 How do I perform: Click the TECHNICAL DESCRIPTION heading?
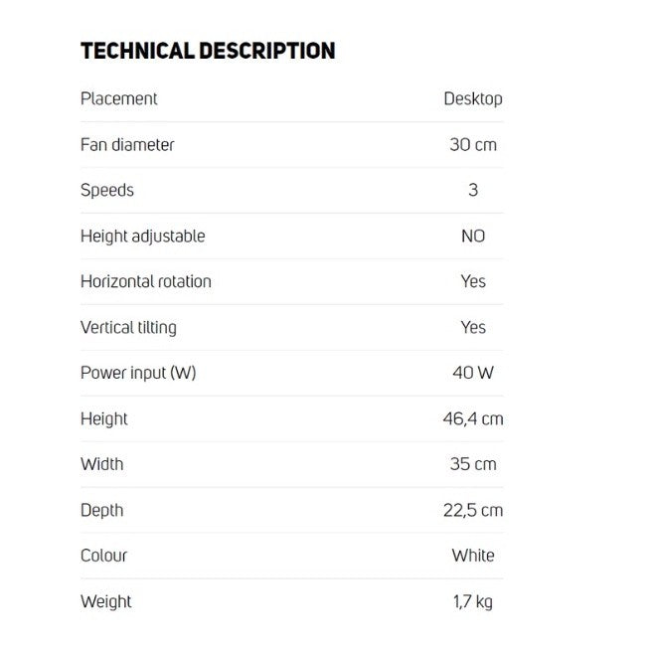(x=208, y=51)
